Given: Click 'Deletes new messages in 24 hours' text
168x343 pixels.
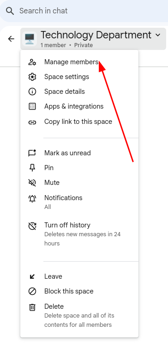Looking at the screenshot, I should tap(82, 239).
